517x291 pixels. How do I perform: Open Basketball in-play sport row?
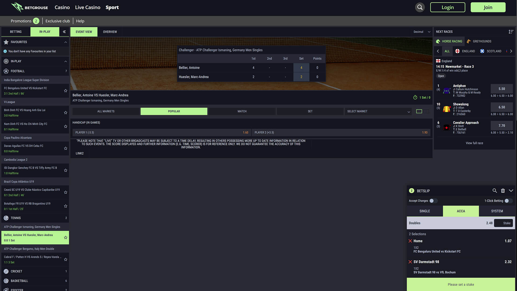pyautogui.click(x=35, y=281)
